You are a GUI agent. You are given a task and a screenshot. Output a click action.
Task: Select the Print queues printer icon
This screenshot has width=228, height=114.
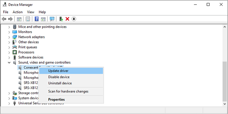point(15,47)
